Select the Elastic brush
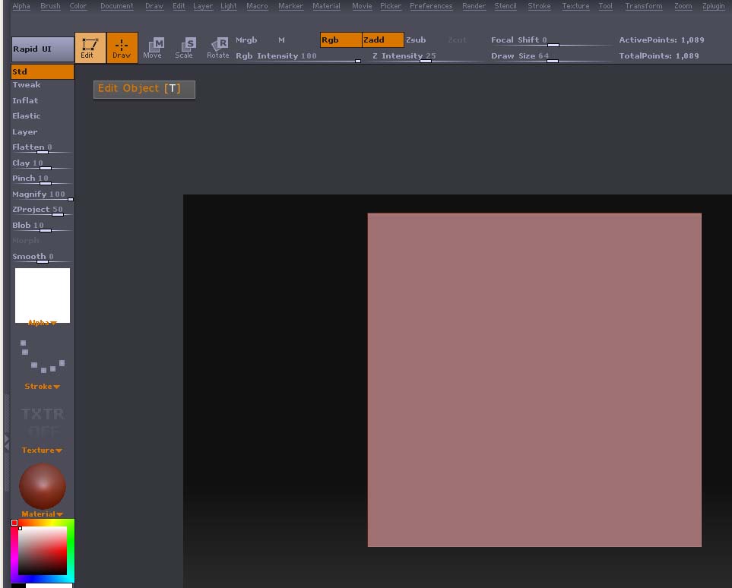The image size is (732, 588). click(27, 115)
